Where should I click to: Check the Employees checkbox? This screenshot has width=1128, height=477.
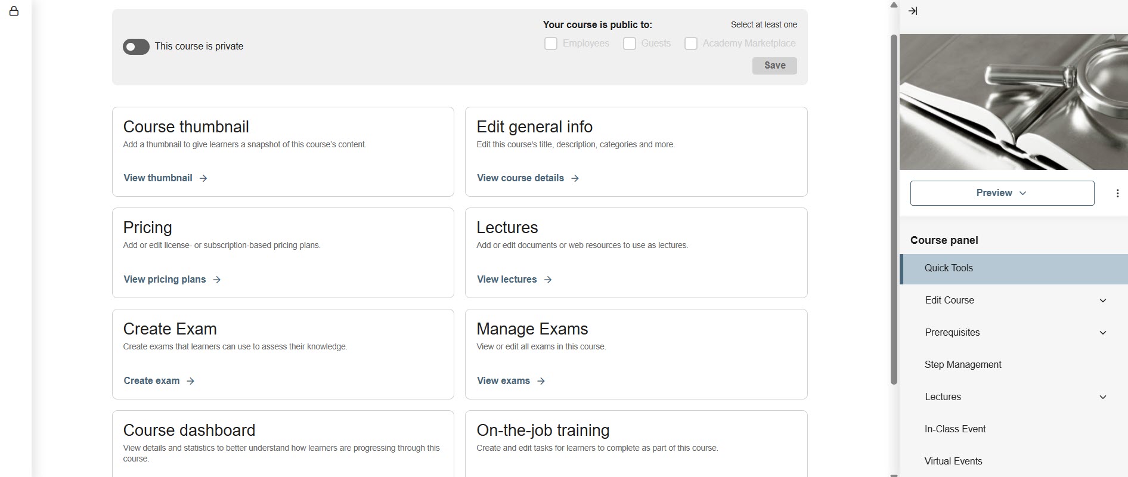click(551, 44)
